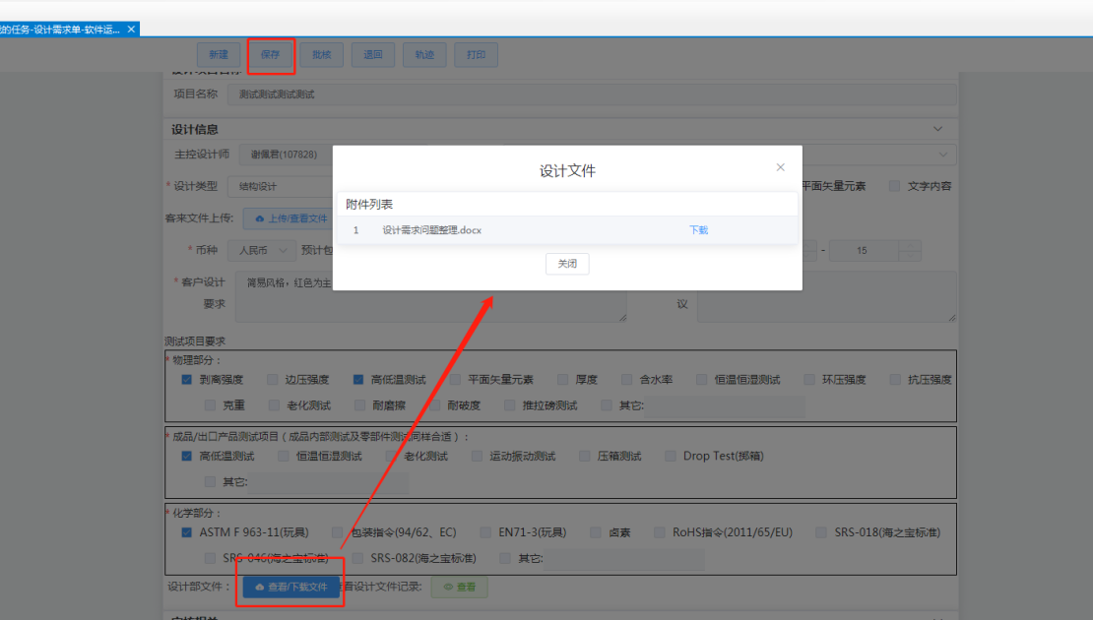Click the 关闭 button in dialog

click(567, 264)
